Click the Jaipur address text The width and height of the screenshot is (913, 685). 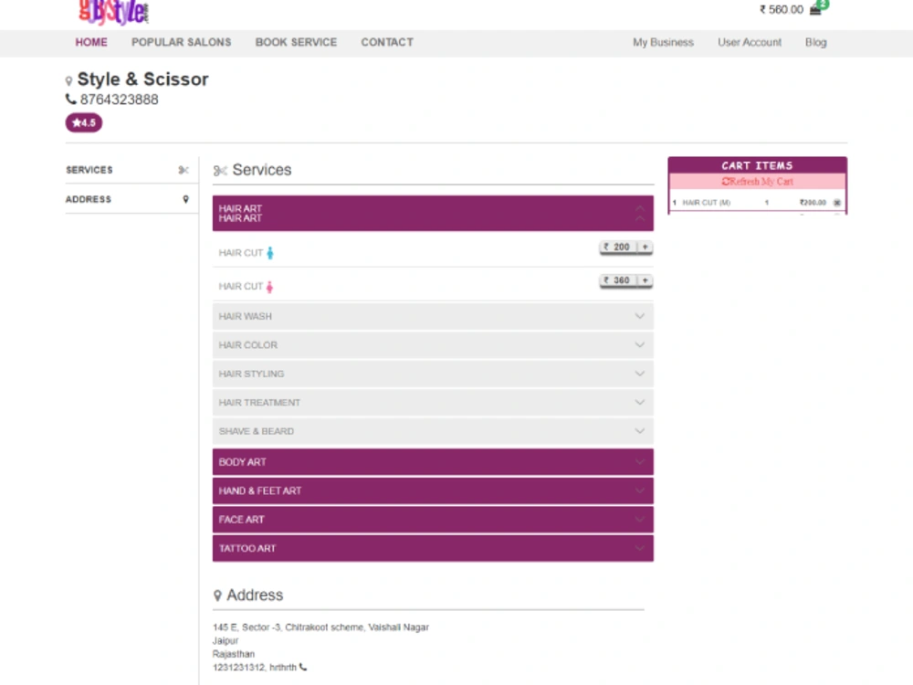coord(226,641)
